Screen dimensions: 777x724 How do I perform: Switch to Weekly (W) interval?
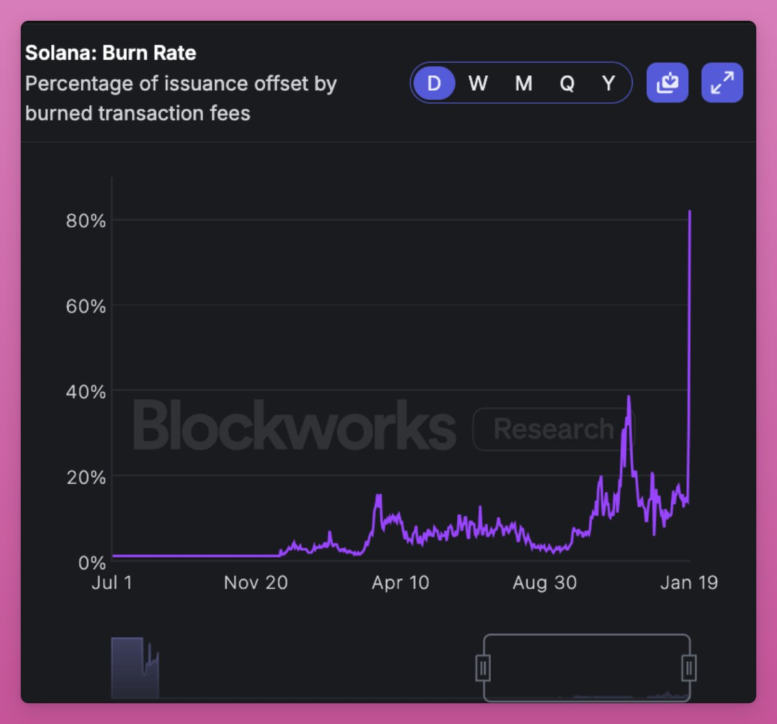[x=478, y=83]
